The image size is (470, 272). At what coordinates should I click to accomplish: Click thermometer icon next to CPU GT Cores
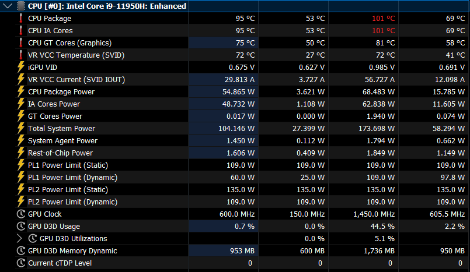20,43
